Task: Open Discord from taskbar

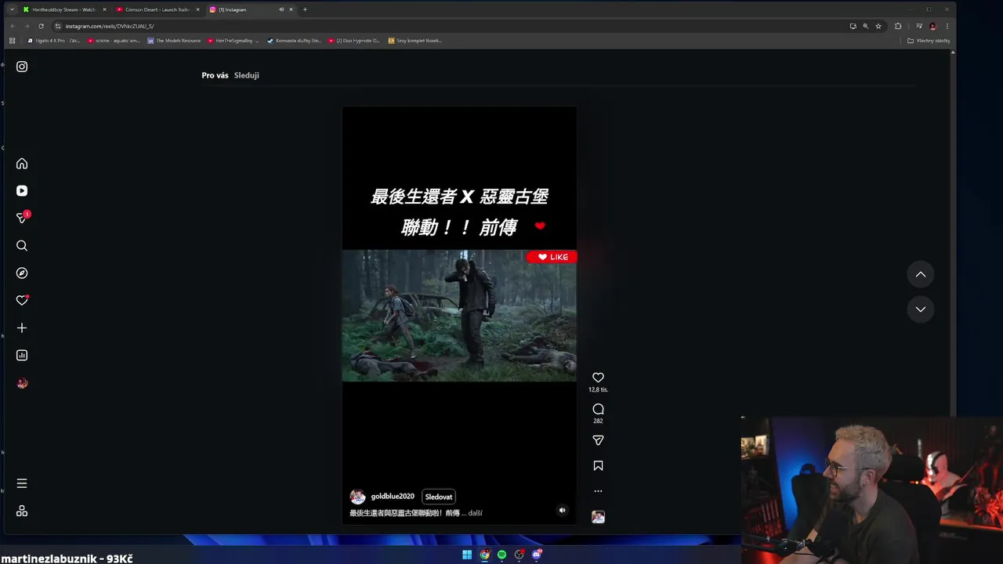Action: 537,555
